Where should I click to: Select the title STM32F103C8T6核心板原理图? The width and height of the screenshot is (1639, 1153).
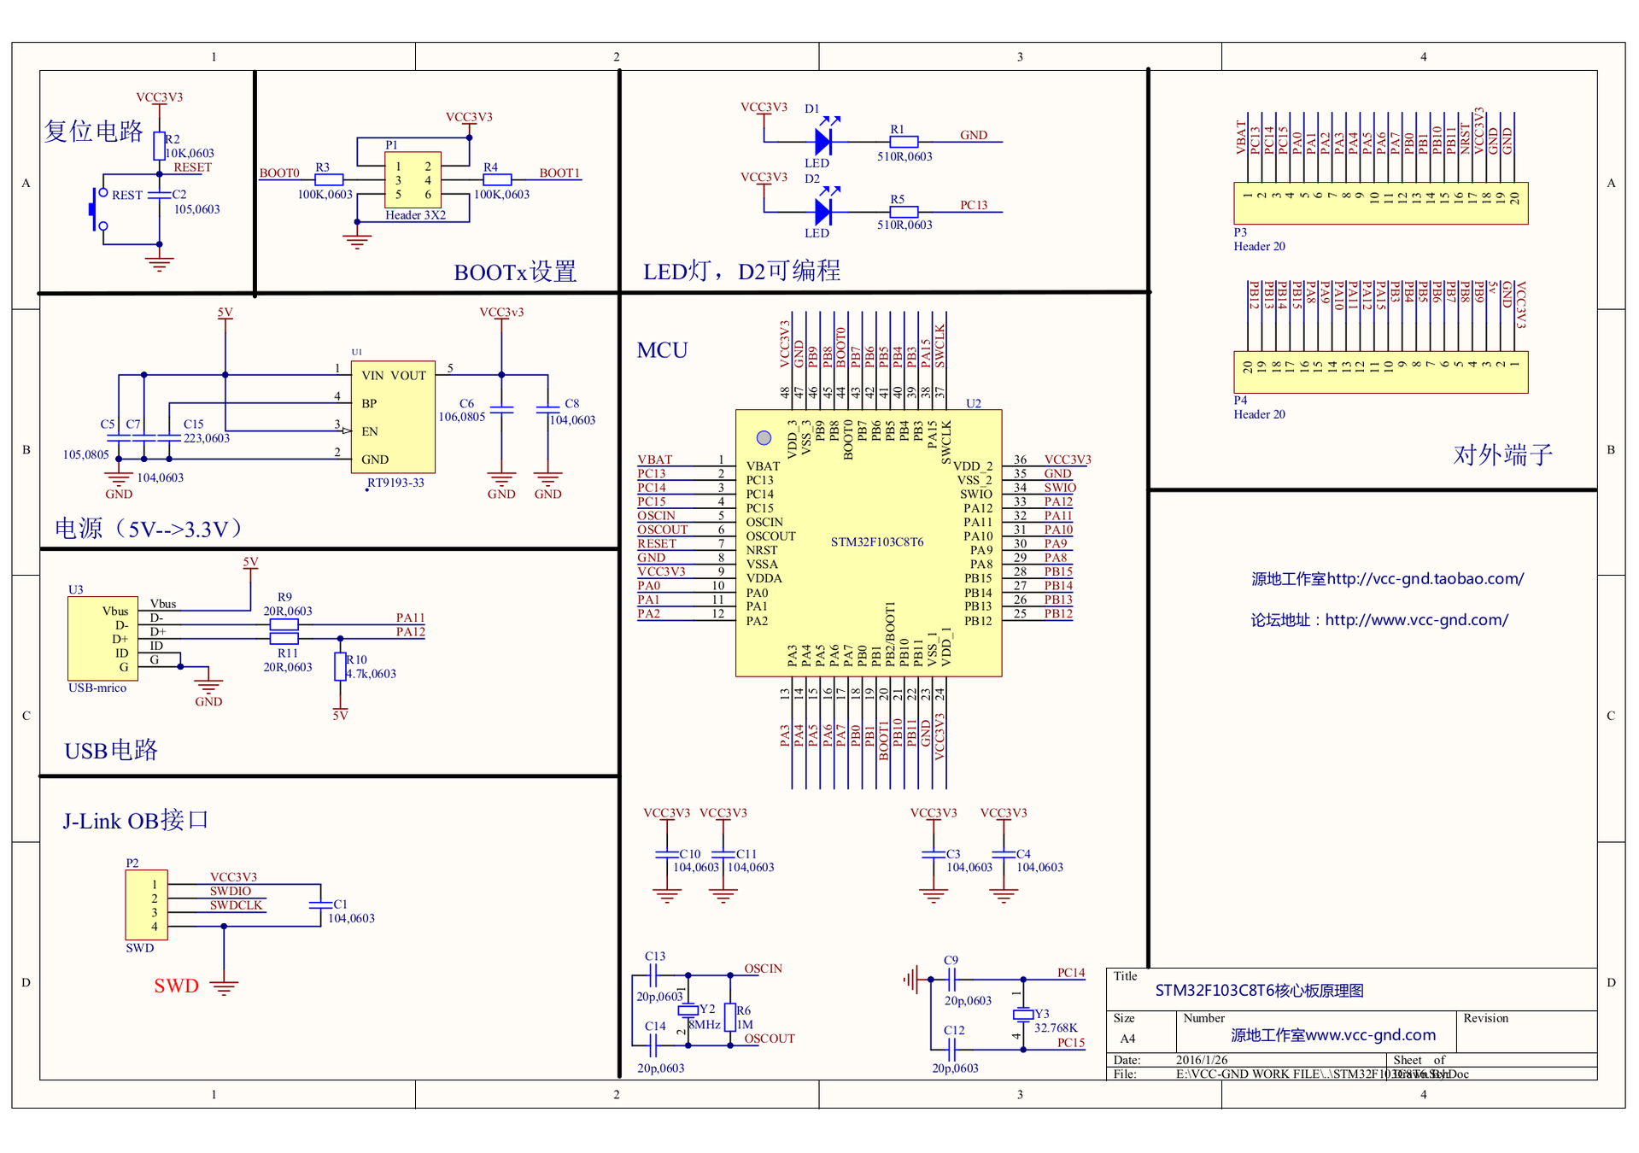click(1259, 991)
